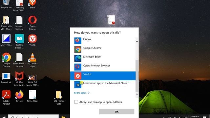Select the PDF file icon above the dialog

(x=111, y=20)
